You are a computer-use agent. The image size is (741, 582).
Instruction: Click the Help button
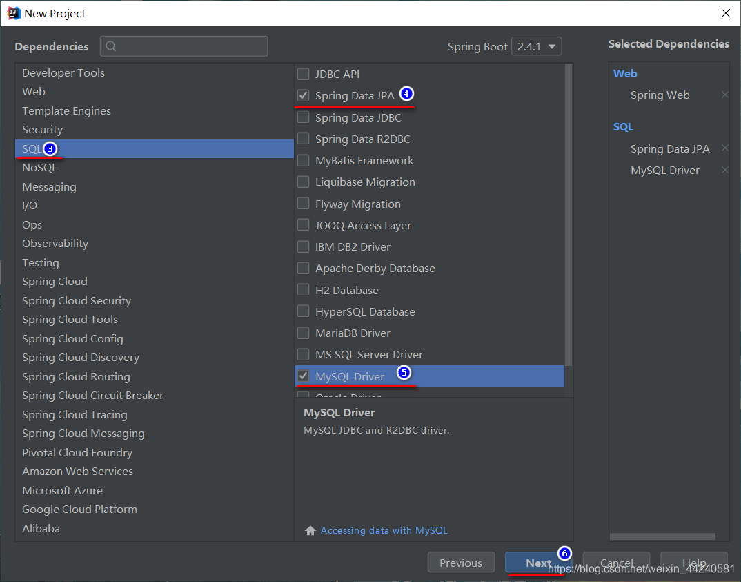click(x=694, y=563)
